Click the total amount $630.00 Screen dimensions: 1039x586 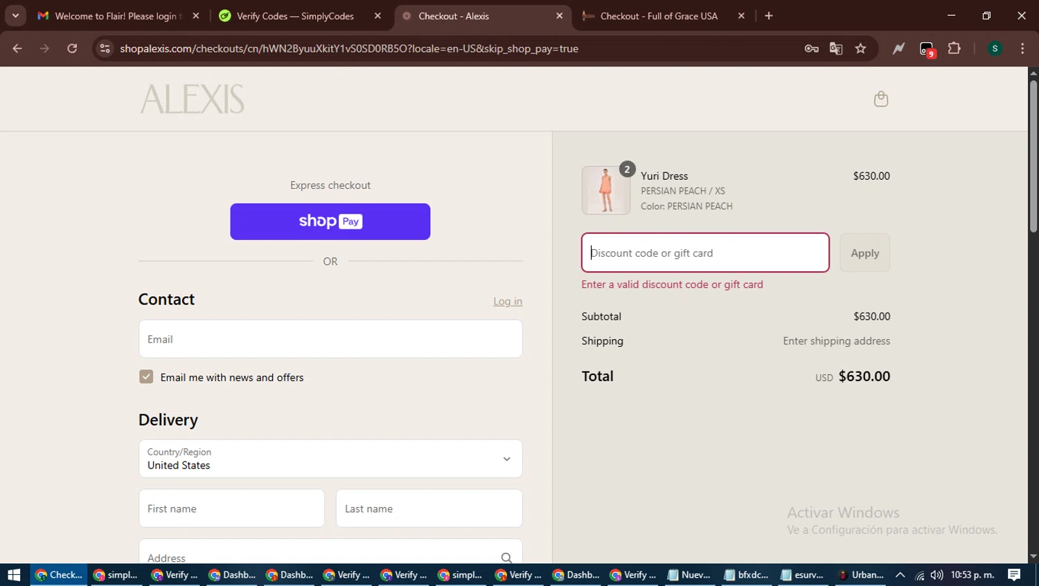[864, 376]
